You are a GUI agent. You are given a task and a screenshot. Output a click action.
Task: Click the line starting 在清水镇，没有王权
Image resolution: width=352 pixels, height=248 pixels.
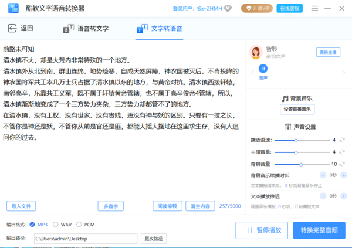[x=119, y=115]
